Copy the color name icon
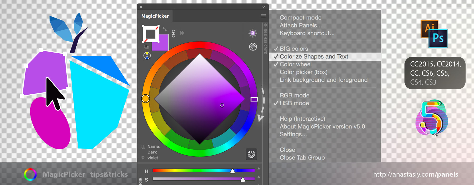This screenshot has width=474, height=185. (x=143, y=147)
